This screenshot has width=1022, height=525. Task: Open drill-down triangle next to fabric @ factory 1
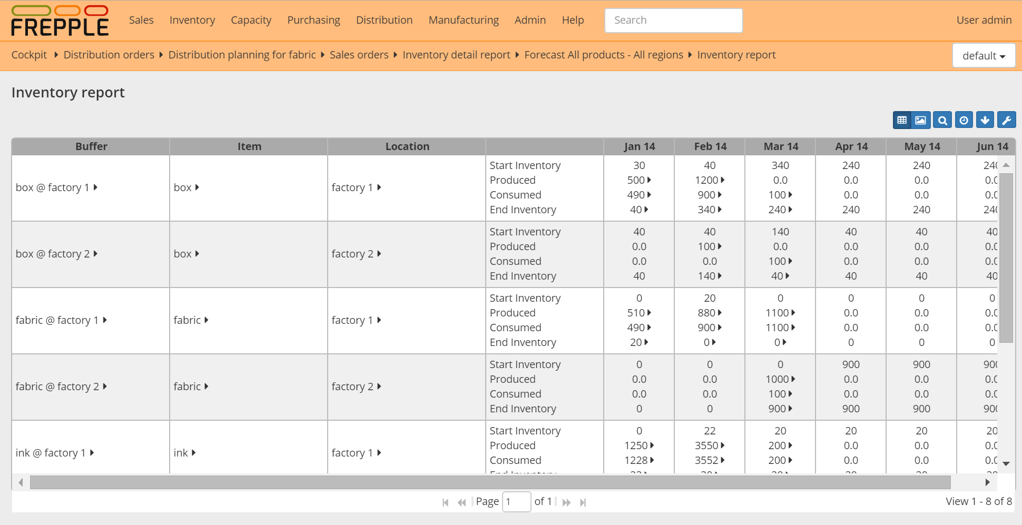[x=105, y=320]
